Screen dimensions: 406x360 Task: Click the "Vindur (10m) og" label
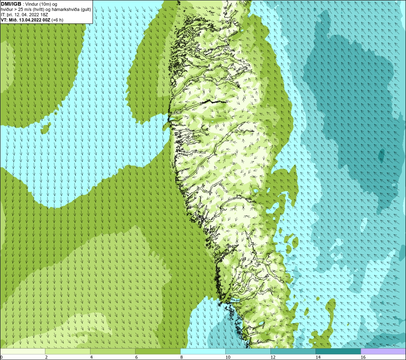pos(41,4)
